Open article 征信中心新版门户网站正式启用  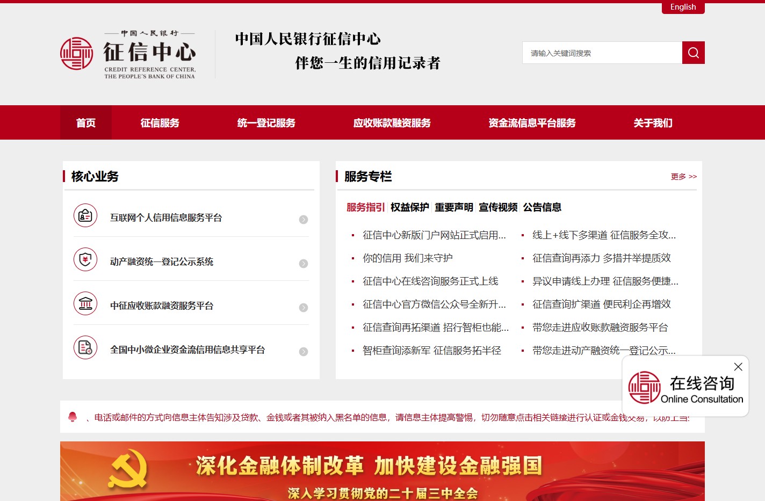pyautogui.click(x=434, y=235)
